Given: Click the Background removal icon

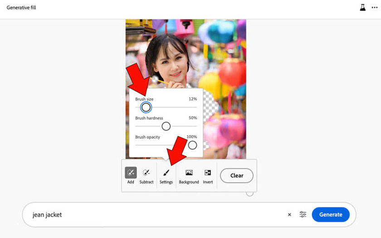Looking at the screenshot, I should tap(189, 176).
